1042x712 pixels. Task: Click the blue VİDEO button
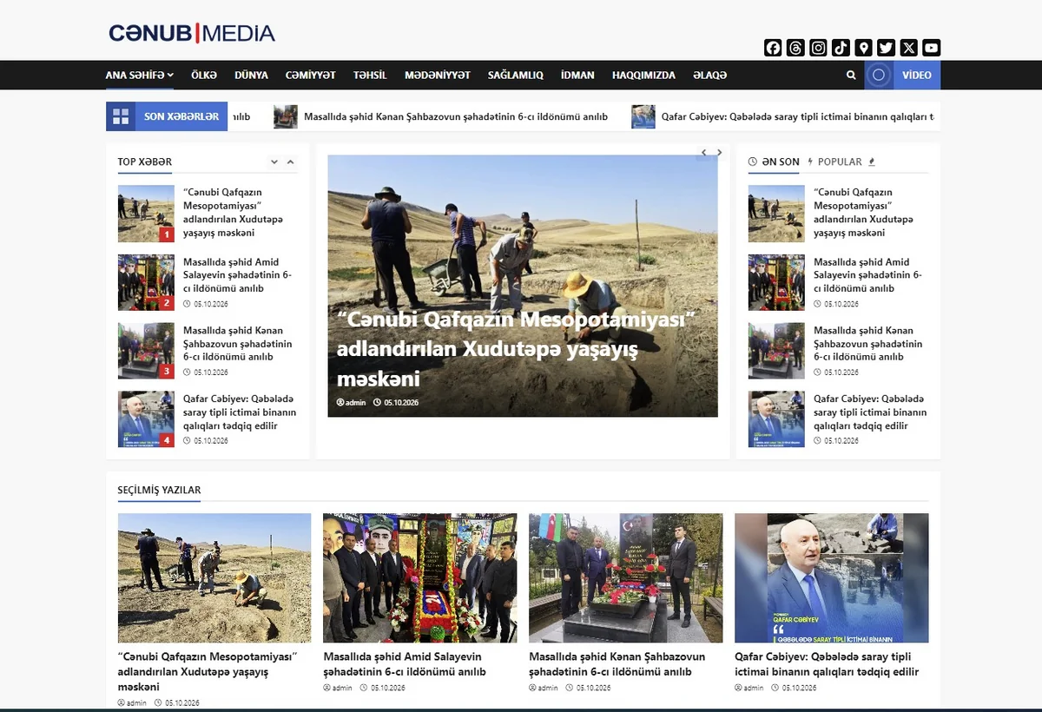pos(917,76)
